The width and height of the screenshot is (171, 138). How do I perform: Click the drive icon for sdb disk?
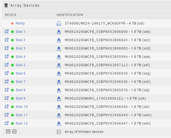tap(59, 32)
